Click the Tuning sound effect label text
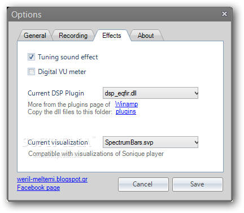 point(68,57)
